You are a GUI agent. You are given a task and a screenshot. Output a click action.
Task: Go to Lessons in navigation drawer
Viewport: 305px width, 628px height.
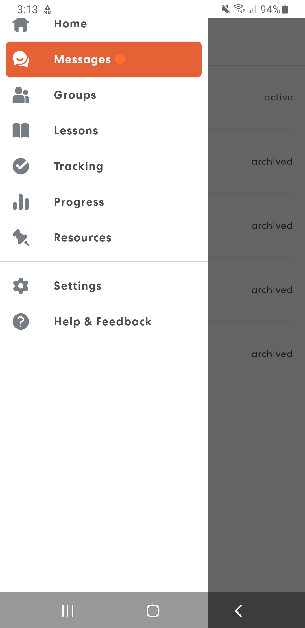tap(76, 131)
